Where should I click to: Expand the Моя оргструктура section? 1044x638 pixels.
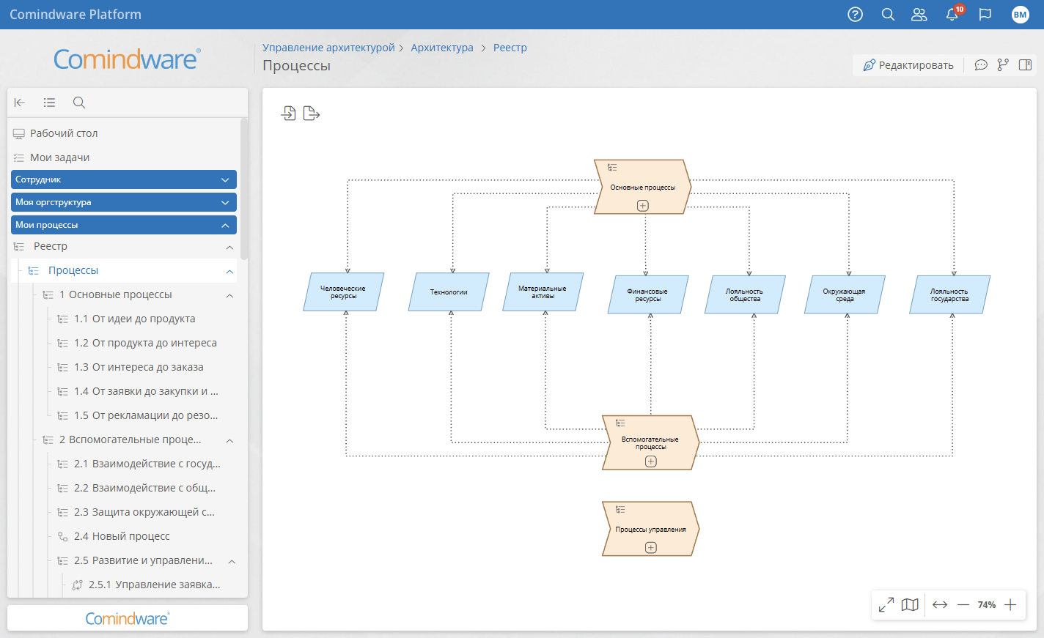(225, 202)
